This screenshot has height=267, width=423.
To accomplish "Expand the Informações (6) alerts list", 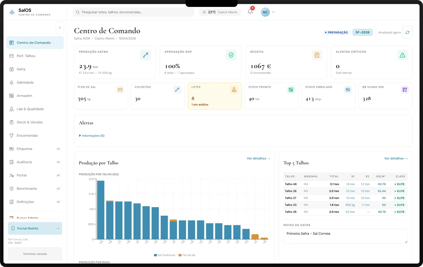I will pos(91,136).
